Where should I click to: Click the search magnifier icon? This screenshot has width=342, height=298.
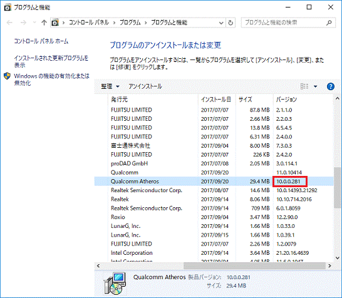coord(329,23)
